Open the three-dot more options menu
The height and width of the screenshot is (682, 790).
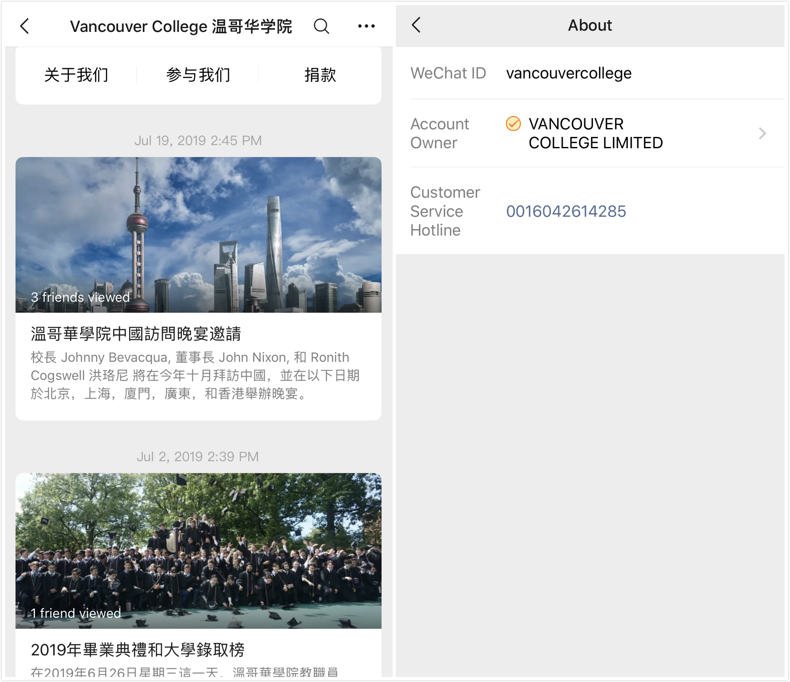coord(366,26)
